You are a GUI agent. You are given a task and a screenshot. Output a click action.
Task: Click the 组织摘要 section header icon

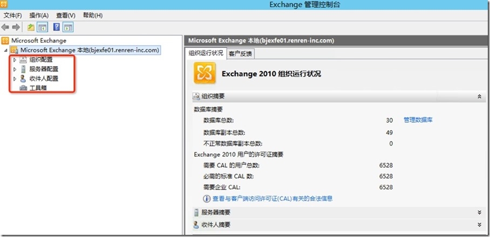click(196, 96)
